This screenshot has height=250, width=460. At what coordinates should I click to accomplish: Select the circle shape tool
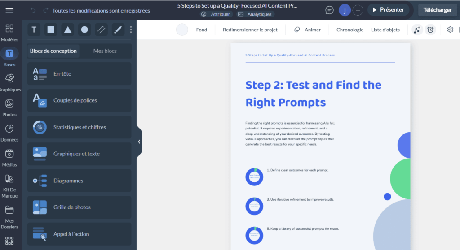click(x=84, y=30)
